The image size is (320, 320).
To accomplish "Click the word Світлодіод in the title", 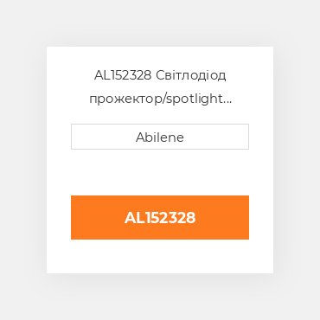I will [x=191, y=75].
